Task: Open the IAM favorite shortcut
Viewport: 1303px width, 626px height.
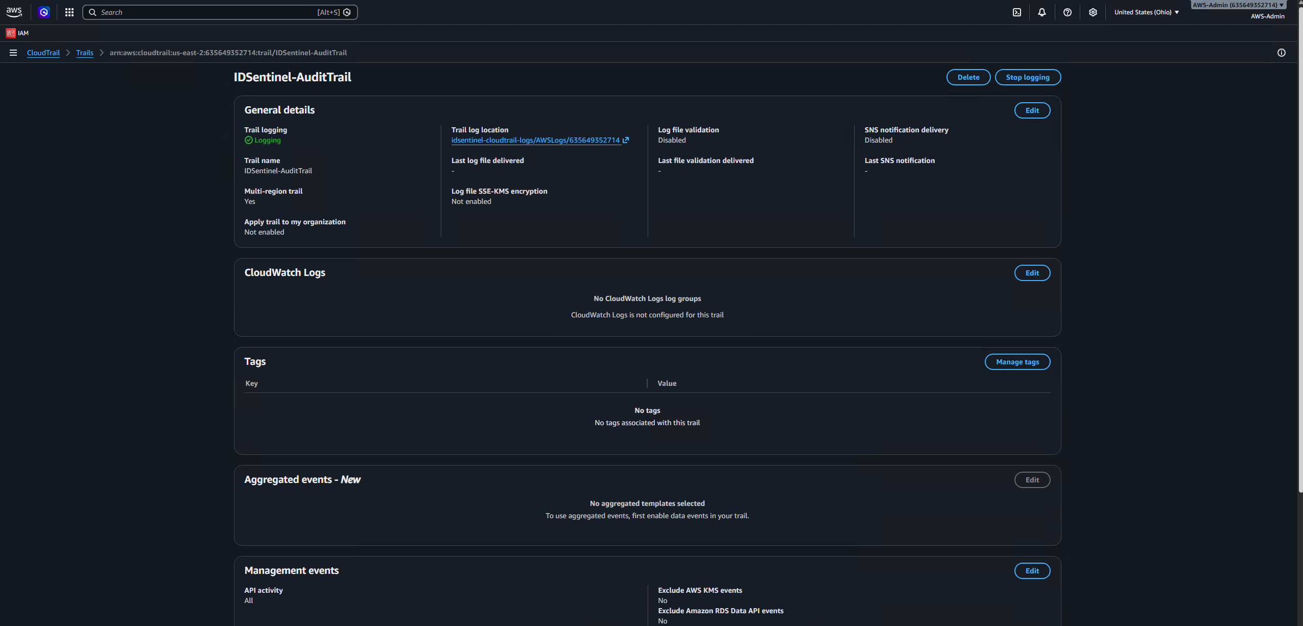Action: [x=17, y=33]
